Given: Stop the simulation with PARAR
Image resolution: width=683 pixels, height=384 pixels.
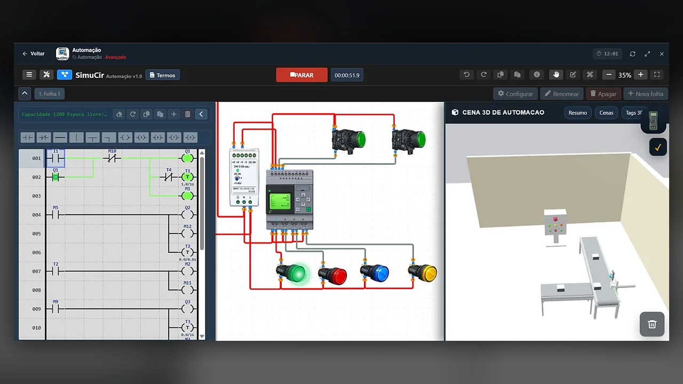Looking at the screenshot, I should [301, 75].
